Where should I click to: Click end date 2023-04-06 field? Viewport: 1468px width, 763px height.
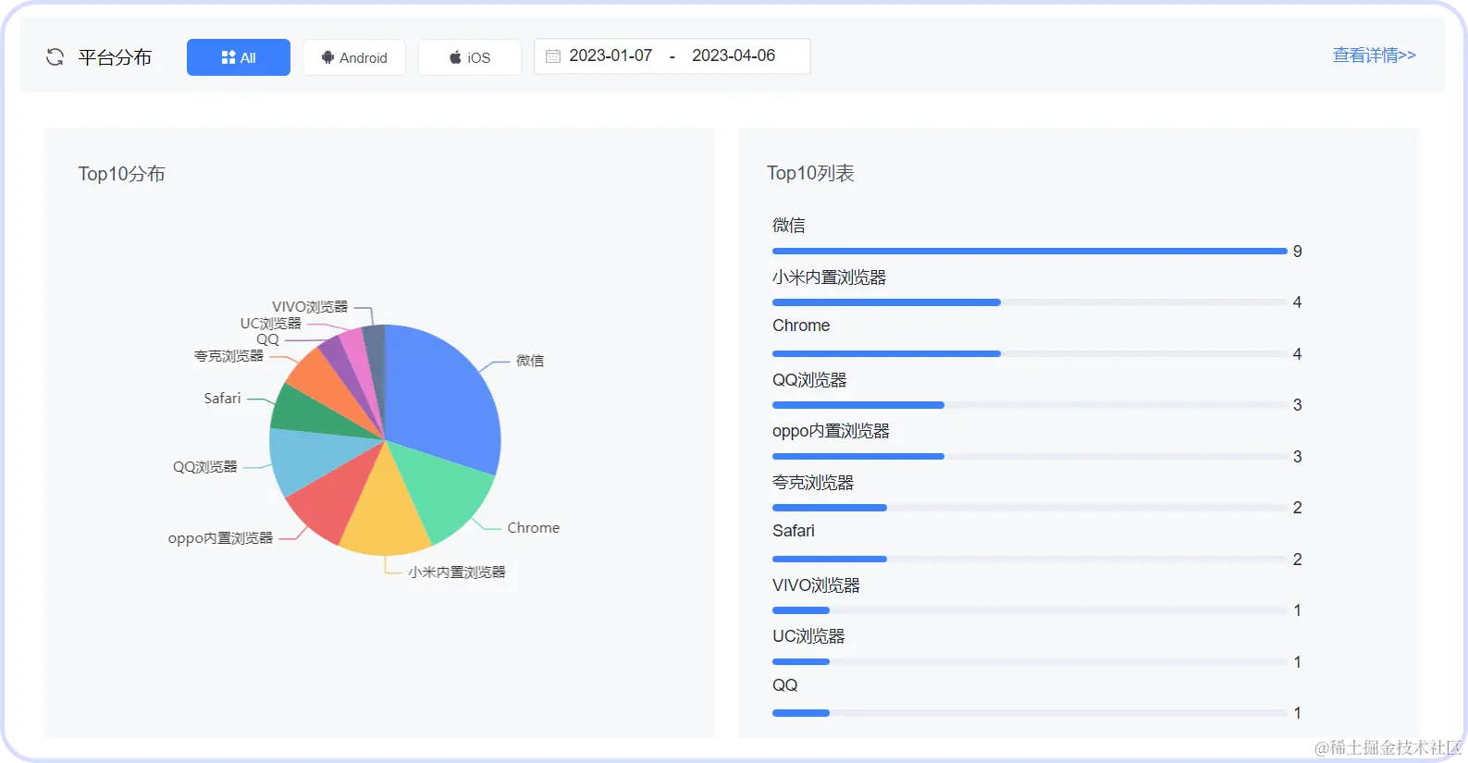point(734,55)
